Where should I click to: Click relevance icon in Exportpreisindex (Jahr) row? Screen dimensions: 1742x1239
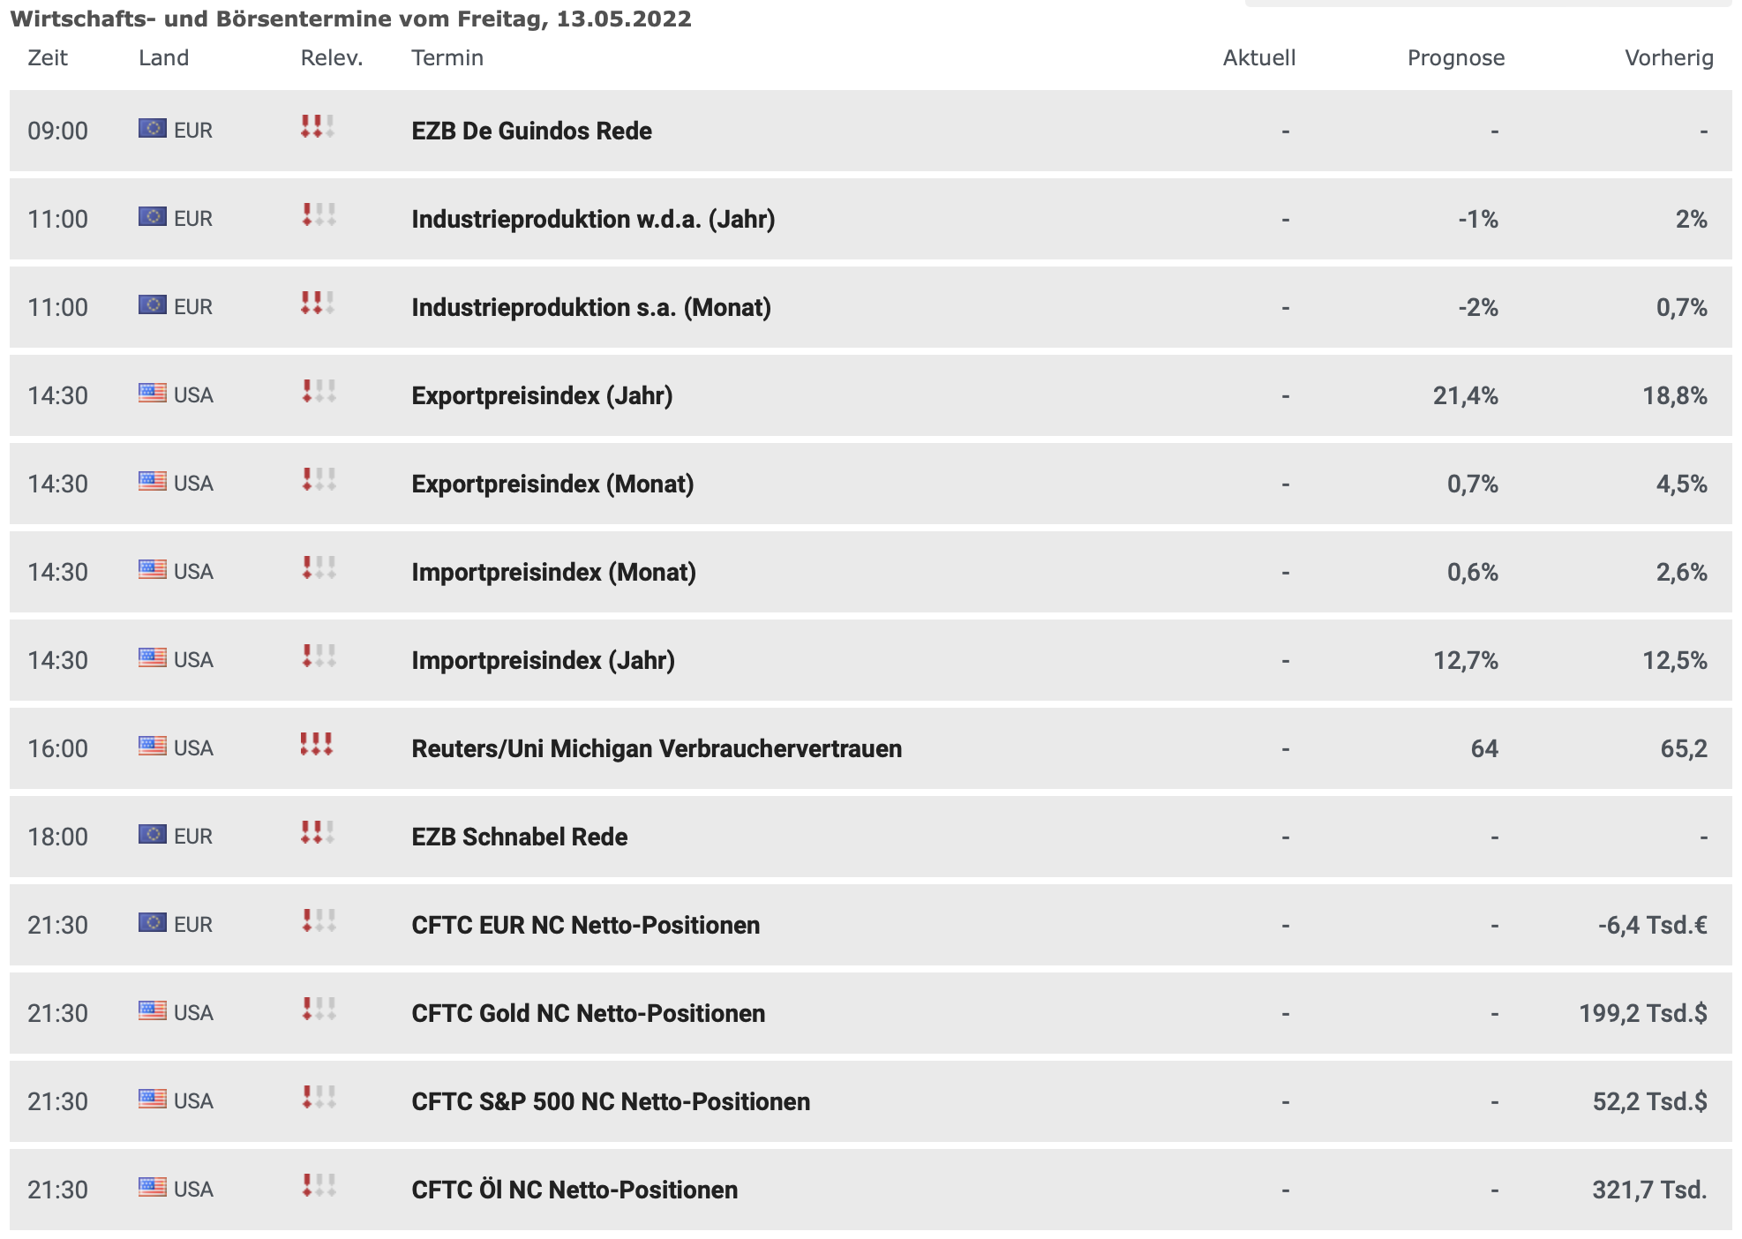click(x=318, y=392)
